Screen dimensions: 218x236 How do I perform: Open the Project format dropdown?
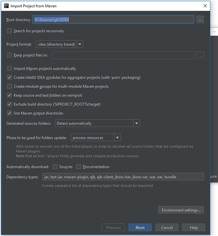(59, 44)
